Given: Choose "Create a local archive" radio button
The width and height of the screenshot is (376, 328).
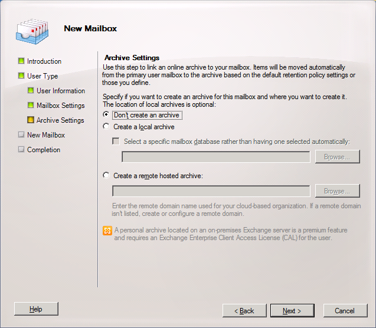Looking at the screenshot, I should (106, 127).
